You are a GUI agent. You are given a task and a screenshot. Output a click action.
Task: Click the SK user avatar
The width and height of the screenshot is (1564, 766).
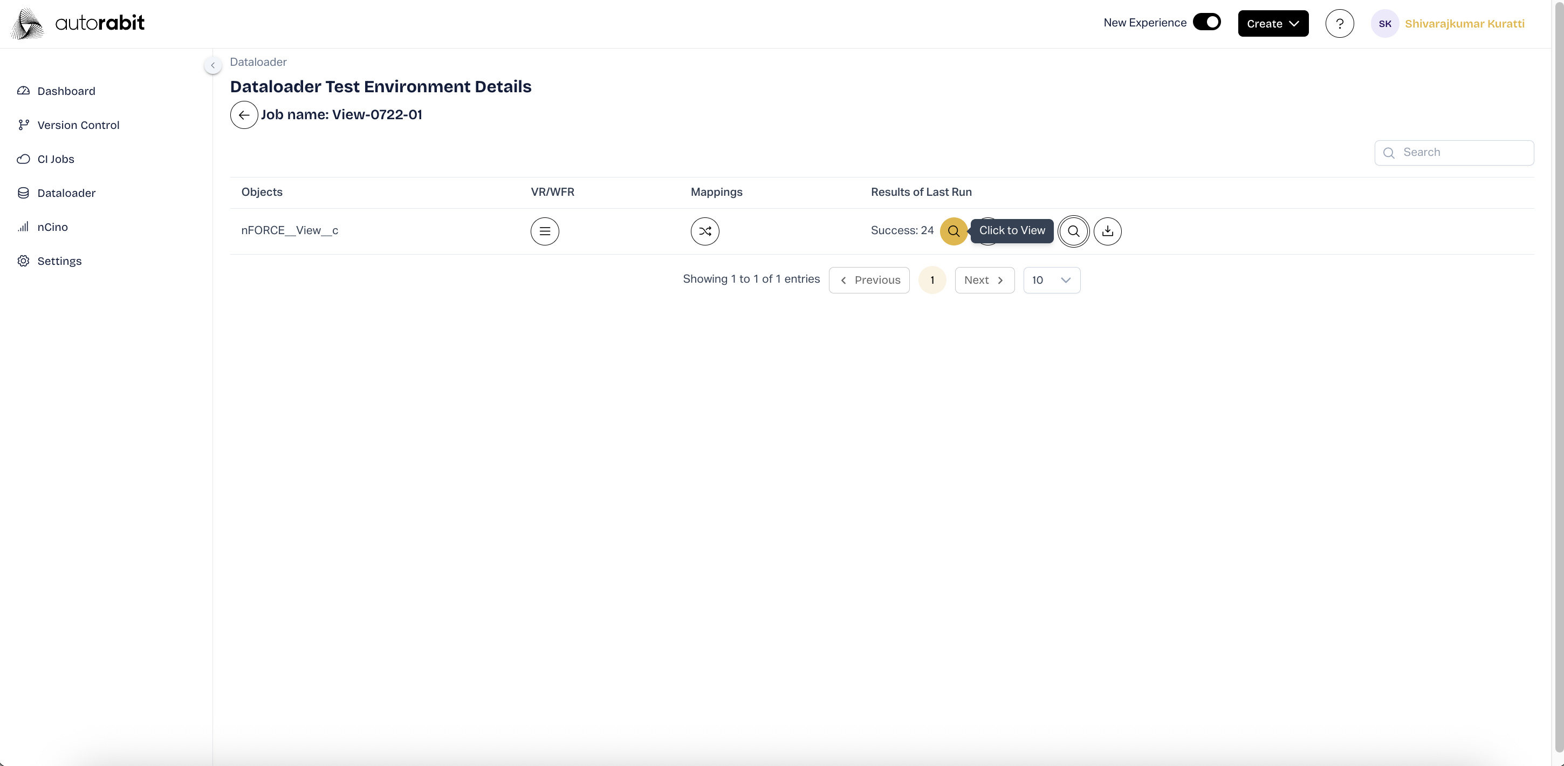[x=1384, y=24]
